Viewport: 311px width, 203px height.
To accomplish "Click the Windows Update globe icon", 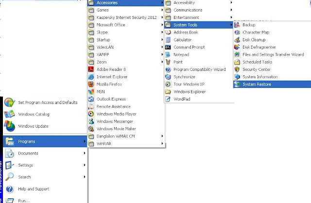I will coord(9,126).
